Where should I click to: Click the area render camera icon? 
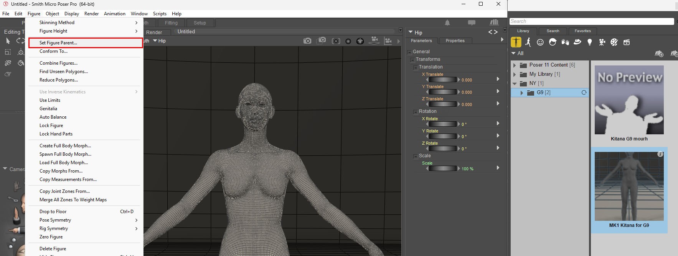tap(322, 40)
